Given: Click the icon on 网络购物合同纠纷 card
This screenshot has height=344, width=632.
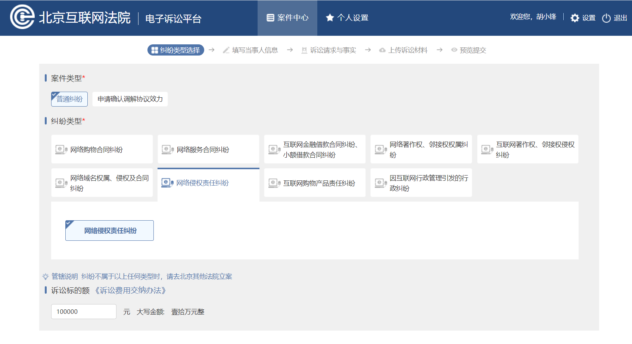Looking at the screenshot, I should 61,149.
